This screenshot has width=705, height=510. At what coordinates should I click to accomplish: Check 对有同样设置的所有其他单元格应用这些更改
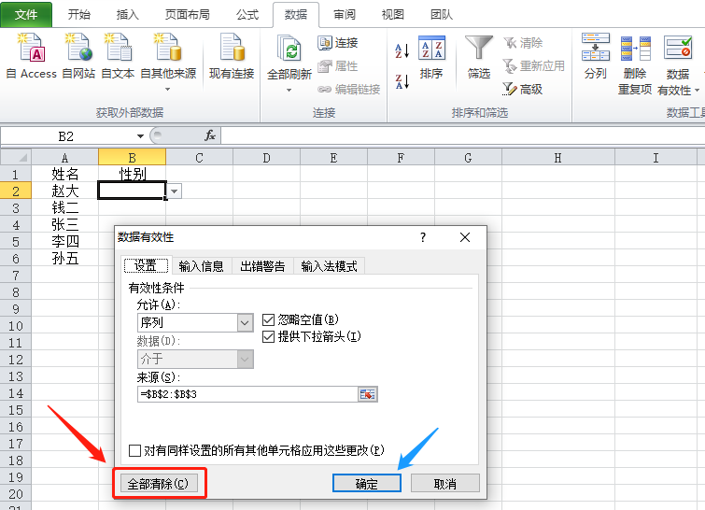coord(134,450)
